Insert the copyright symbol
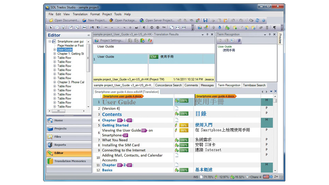Viewport: 329px width, 185px height. pyautogui.click(x=152, y=27)
